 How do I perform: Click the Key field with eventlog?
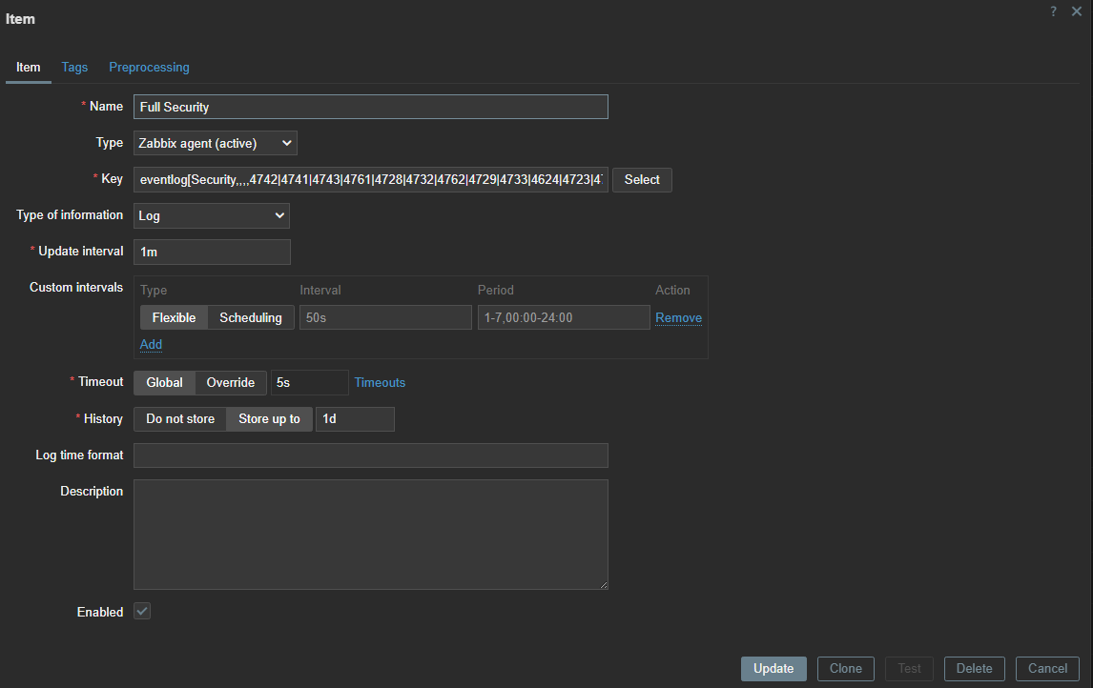point(371,180)
